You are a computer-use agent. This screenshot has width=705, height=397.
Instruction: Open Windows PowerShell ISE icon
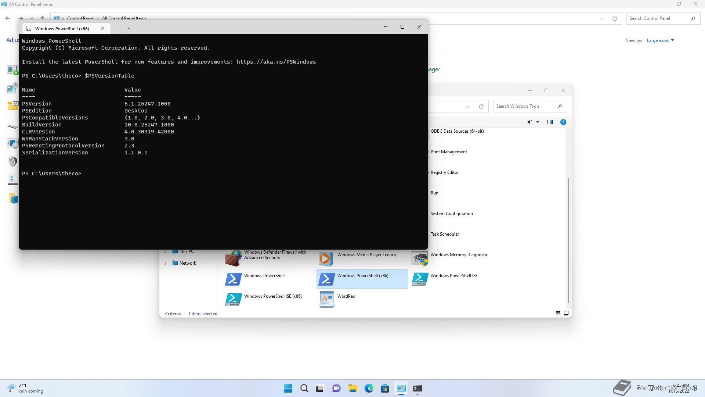420,279
